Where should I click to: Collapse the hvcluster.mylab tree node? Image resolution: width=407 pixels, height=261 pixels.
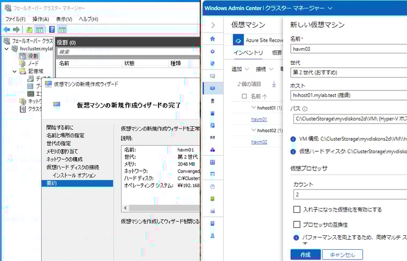6,49
